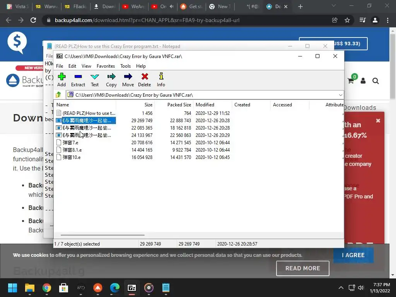Open Chrome tab search chevron
Screen dimensions: 396x297
click(334, 6)
